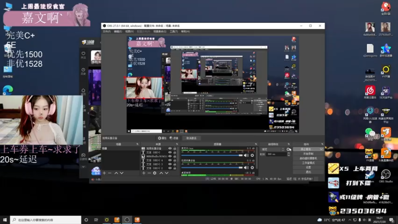This screenshot has height=224, width=398.
Task: Open the 视图(V) menu in OBS
Action: pyautogui.click(x=129, y=31)
